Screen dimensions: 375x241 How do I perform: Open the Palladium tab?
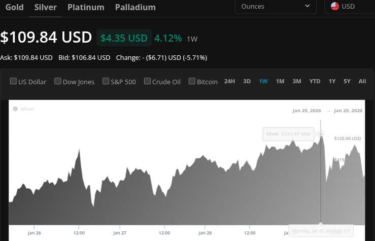(135, 7)
